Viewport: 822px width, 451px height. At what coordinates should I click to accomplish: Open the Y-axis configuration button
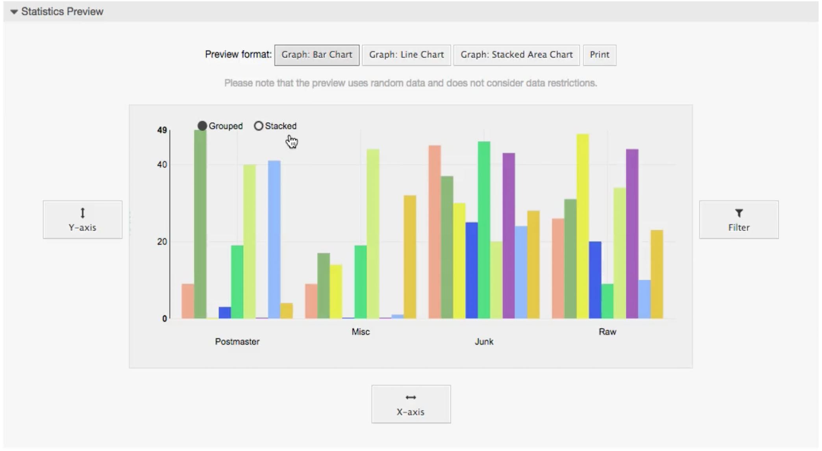82,220
